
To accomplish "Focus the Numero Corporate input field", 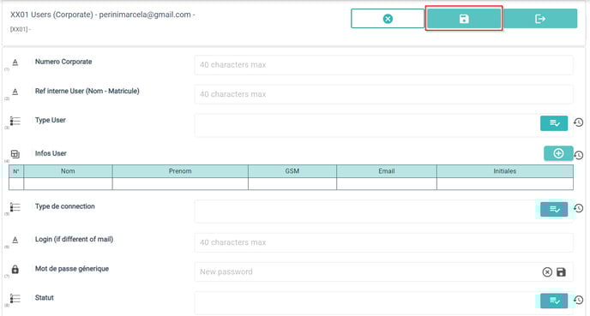I will pyautogui.click(x=384, y=65).
